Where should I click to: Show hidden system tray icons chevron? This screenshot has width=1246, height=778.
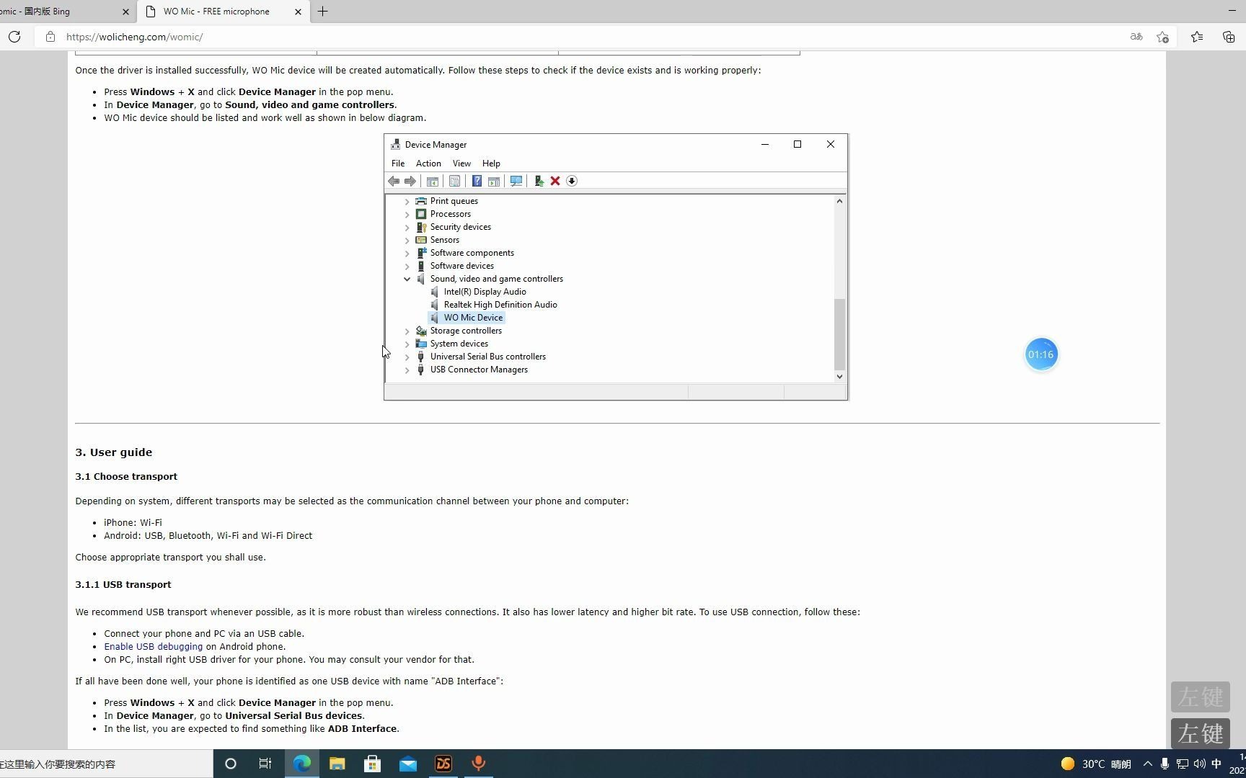1147,764
